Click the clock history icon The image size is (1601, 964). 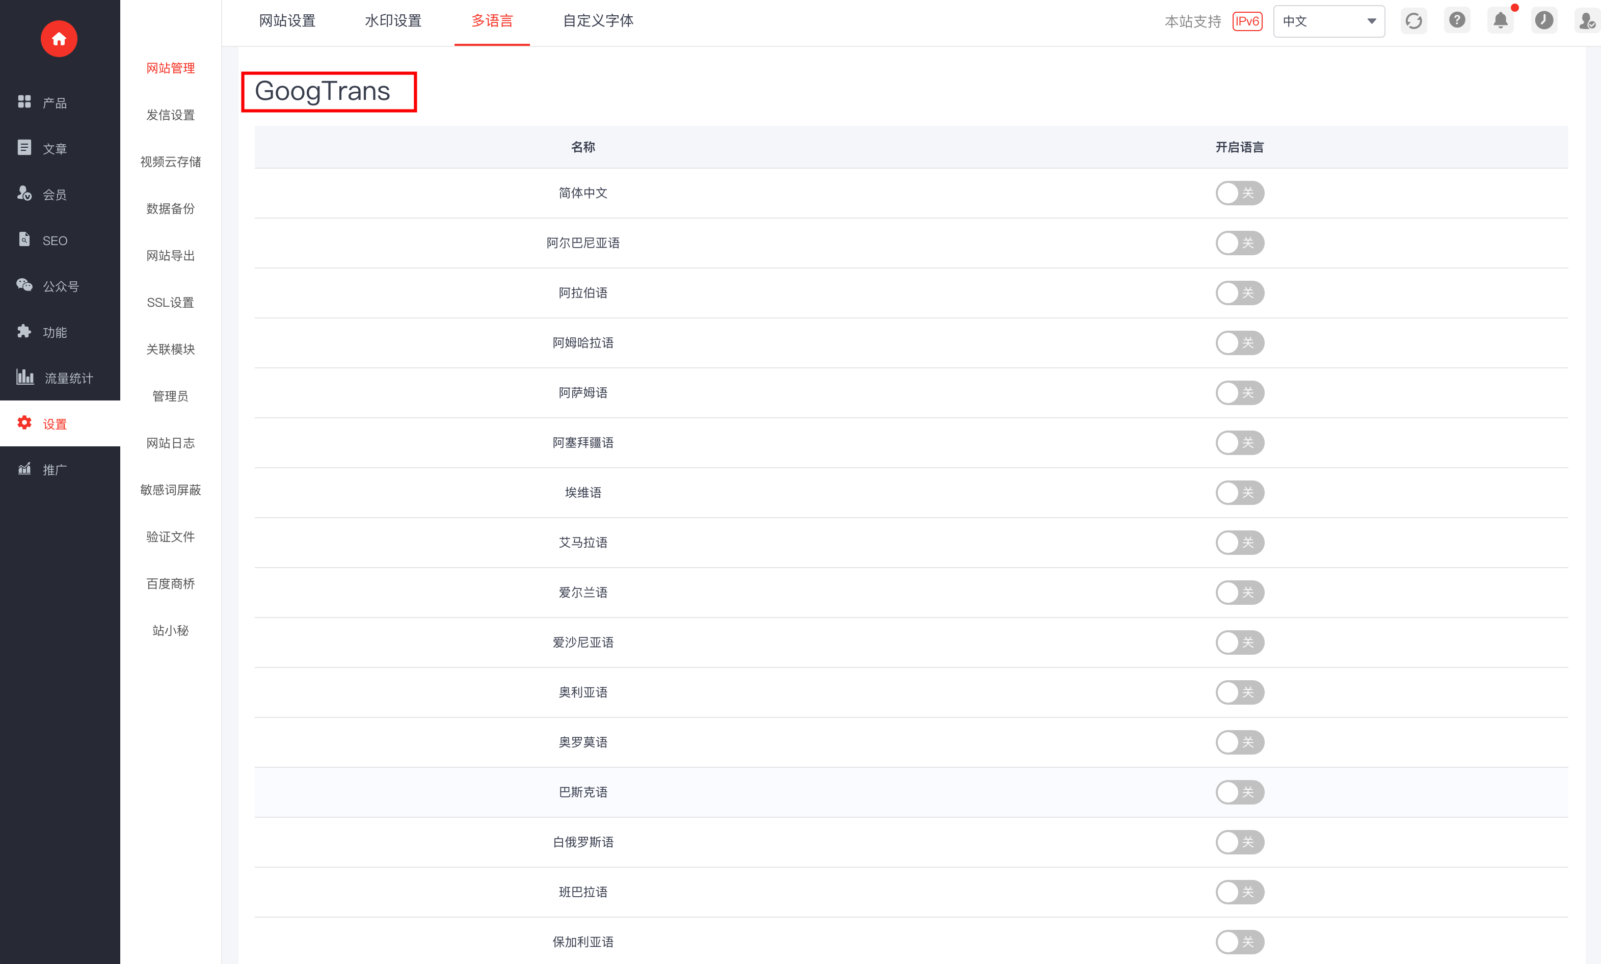pyautogui.click(x=1544, y=21)
